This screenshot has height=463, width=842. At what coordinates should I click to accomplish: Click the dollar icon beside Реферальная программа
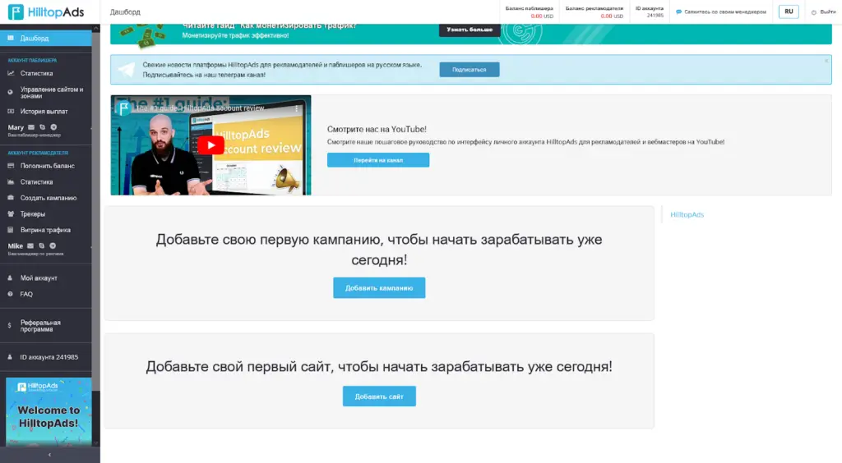[x=9, y=326]
